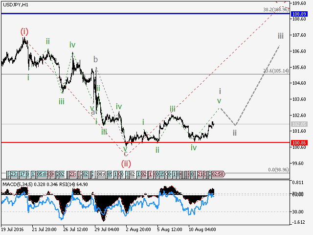Select the blue 108.89 price label
Image resolution: width=313 pixels, height=235 pixels.
[x=299, y=14]
